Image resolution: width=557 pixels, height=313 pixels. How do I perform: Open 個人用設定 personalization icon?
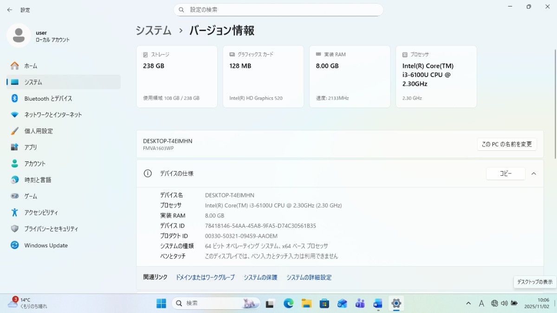pyautogui.click(x=15, y=131)
